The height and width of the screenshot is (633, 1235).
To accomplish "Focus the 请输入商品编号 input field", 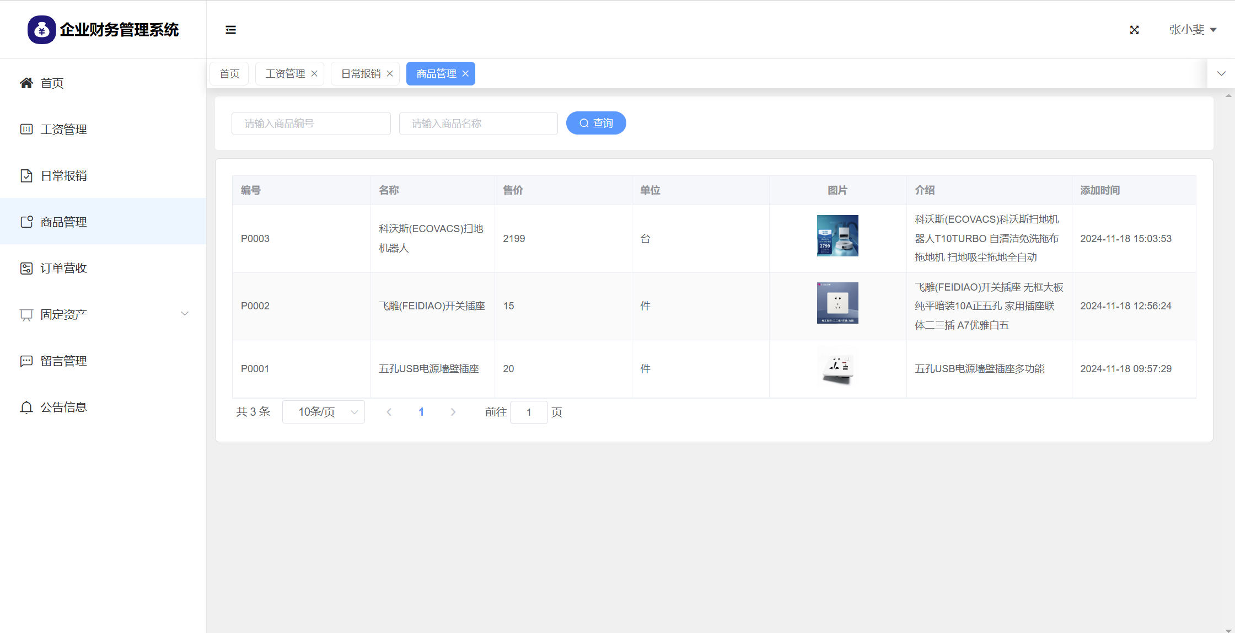I will 311,124.
